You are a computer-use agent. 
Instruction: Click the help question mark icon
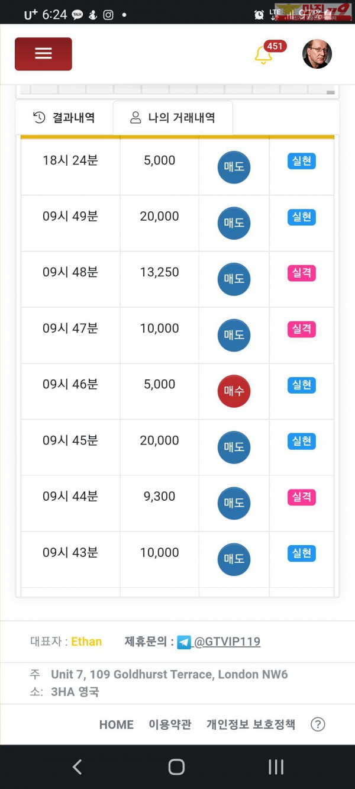tap(318, 724)
